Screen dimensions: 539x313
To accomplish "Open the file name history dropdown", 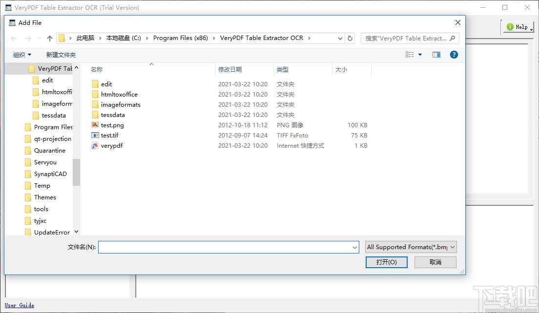I will (356, 247).
